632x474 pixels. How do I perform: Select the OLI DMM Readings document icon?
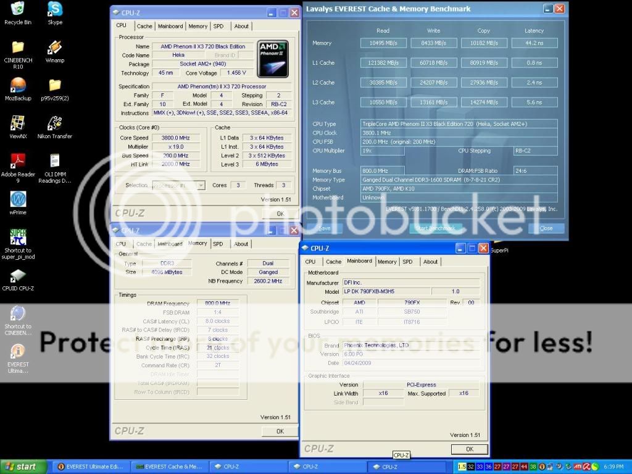click(55, 168)
